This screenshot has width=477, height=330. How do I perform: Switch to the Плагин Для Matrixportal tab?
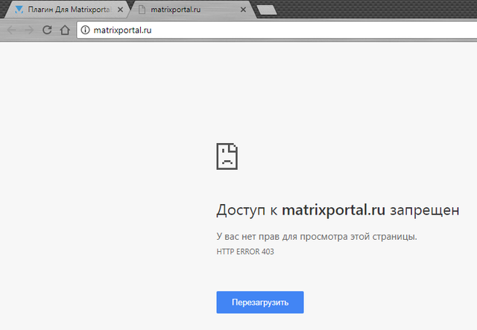click(x=69, y=10)
